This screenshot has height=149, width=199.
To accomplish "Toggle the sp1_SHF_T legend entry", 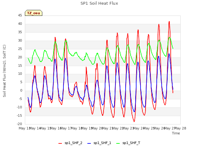I will (x=128, y=143).
